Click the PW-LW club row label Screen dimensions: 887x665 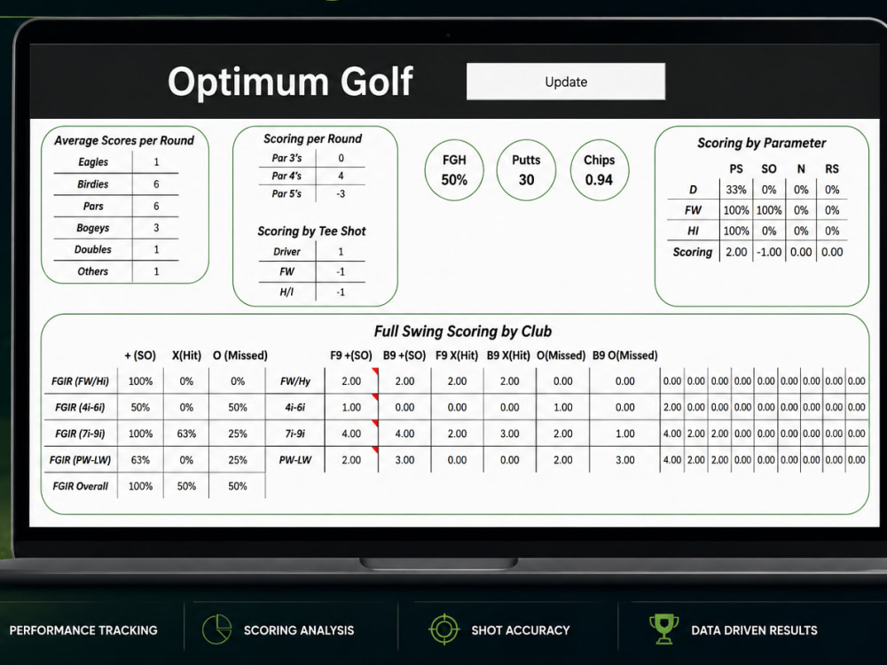pyautogui.click(x=295, y=460)
